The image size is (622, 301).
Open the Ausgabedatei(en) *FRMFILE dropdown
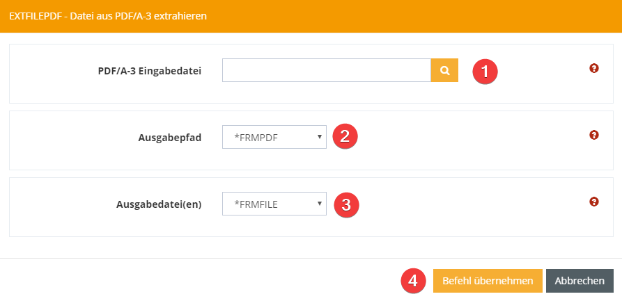[x=274, y=204]
